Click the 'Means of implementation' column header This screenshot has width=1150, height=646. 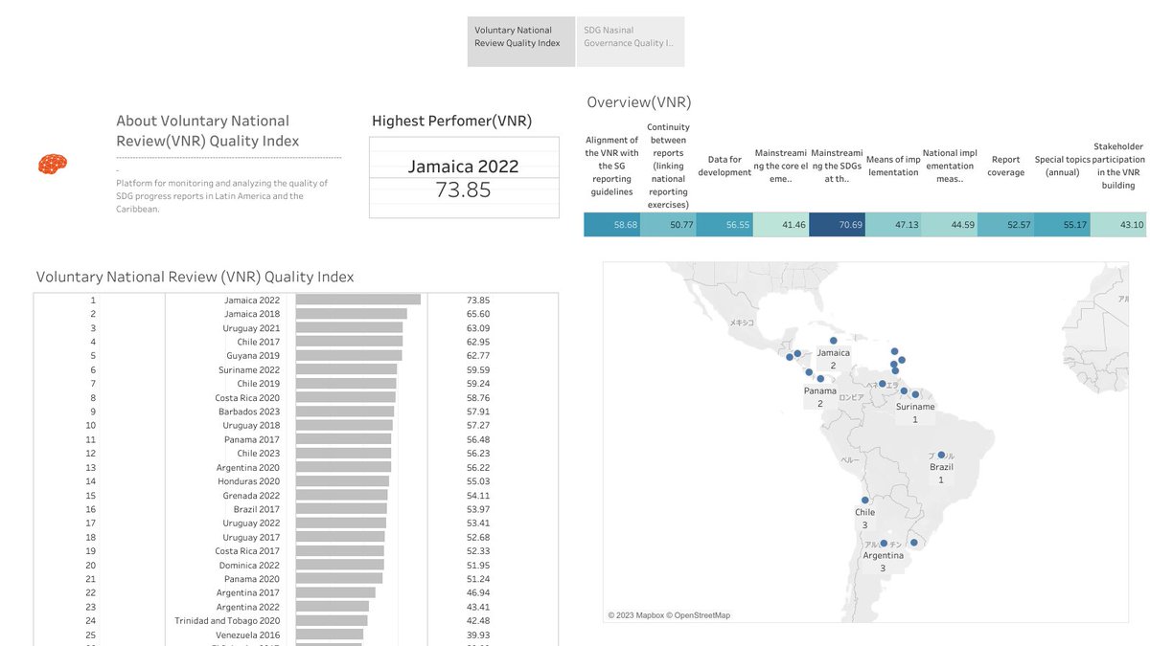coord(892,166)
